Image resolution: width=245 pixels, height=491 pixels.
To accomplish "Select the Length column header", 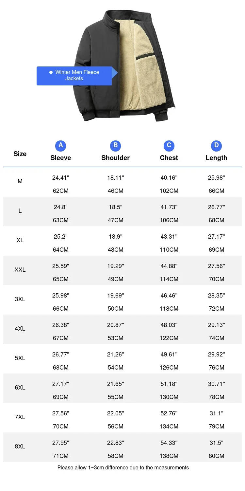I will (216, 158).
